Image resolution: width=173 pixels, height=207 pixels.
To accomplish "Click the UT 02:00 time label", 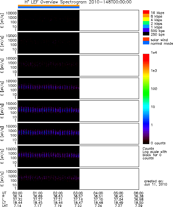I will click(x=58, y=193).
